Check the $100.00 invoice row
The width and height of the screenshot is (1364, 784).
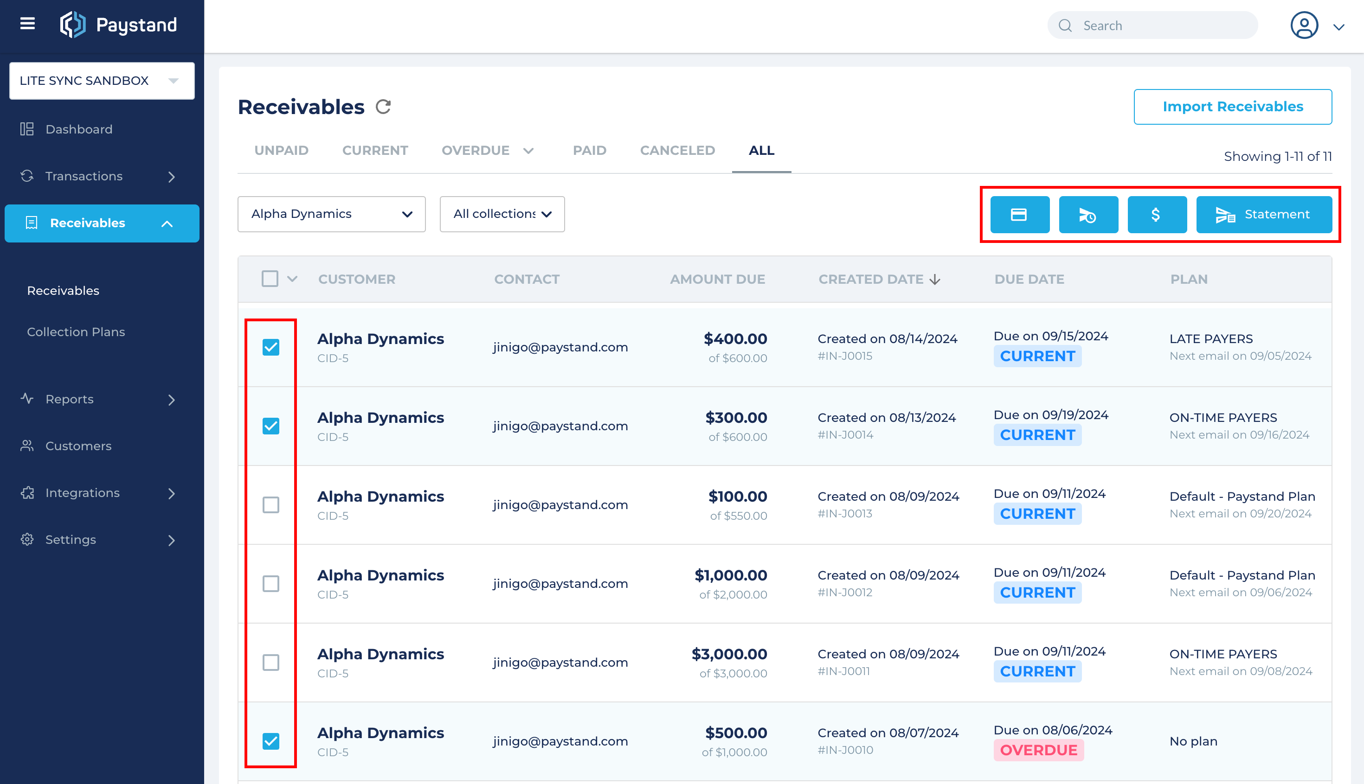271,505
